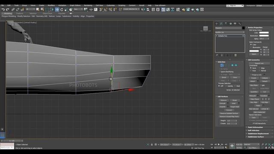Open the Selection Filter dropdown
This screenshot has height=154, width=274.
30,9
